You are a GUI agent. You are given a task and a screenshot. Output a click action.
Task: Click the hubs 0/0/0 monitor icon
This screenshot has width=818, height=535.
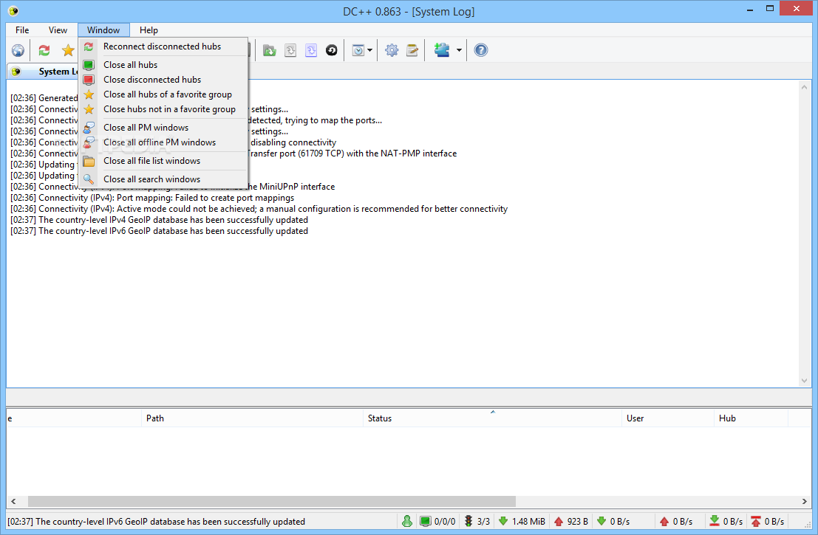pos(426,522)
